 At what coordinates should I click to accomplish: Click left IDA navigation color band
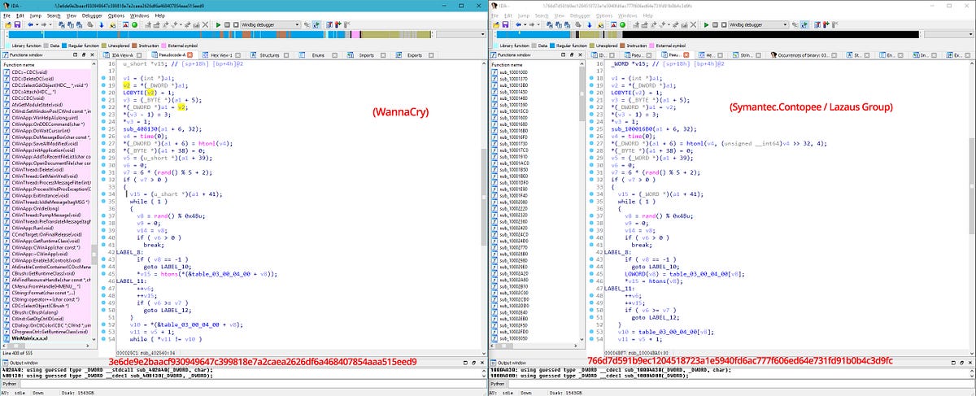click(x=220, y=35)
